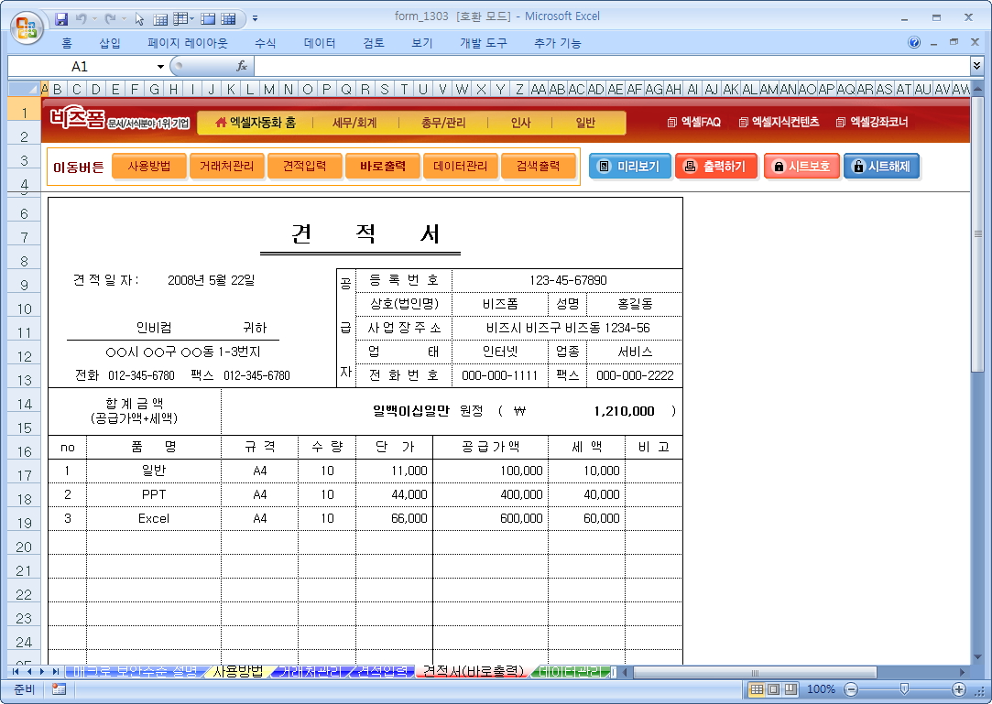Click the zoom out minus icon

(x=851, y=689)
